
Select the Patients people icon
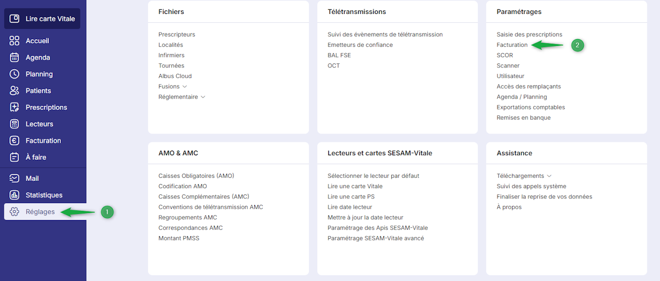pyautogui.click(x=14, y=91)
